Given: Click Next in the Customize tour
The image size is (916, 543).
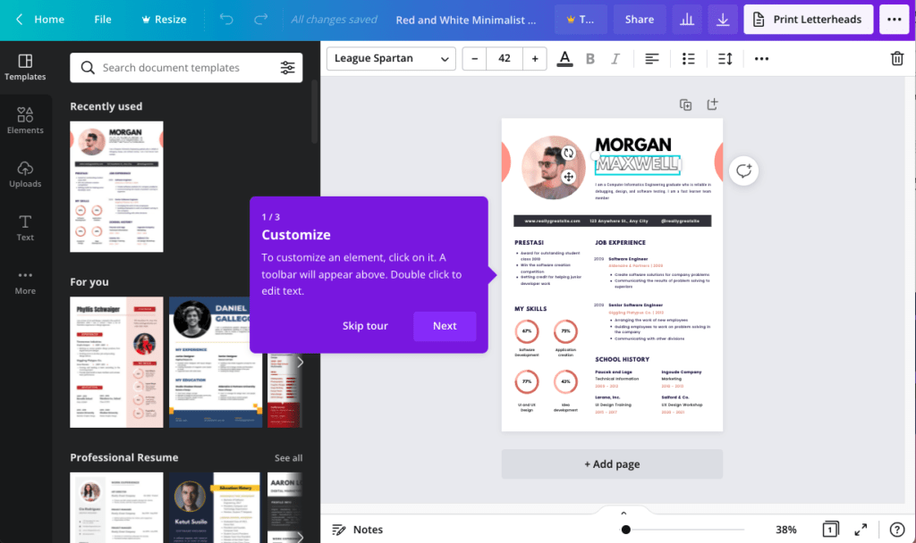Looking at the screenshot, I should (445, 326).
